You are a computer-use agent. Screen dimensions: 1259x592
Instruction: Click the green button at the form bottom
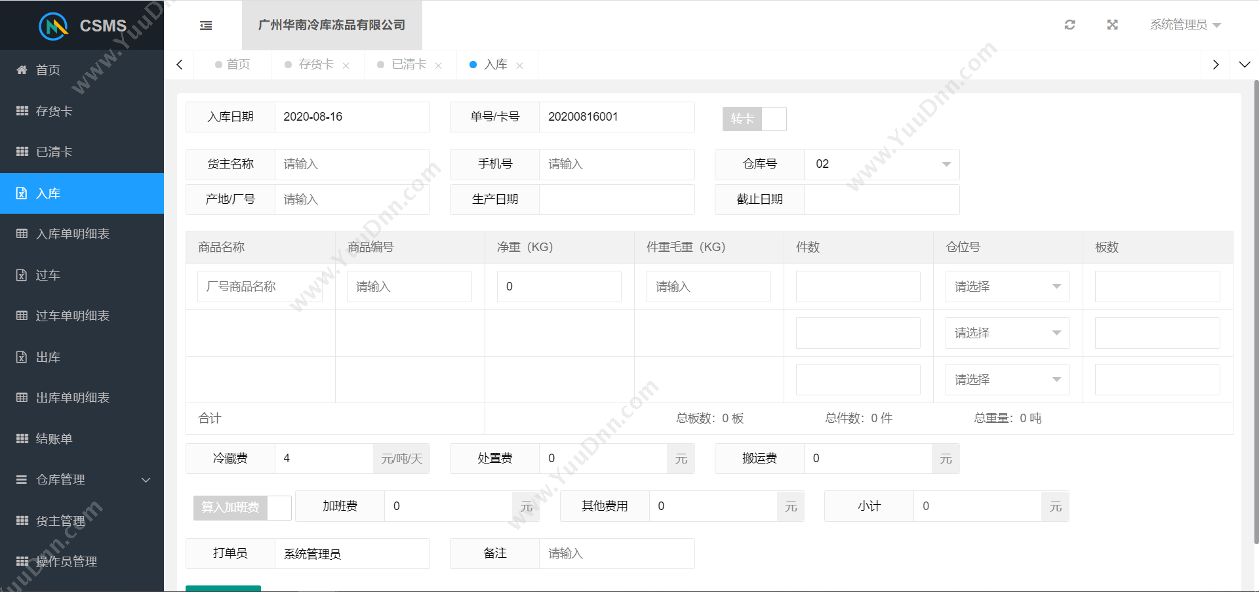click(x=223, y=588)
